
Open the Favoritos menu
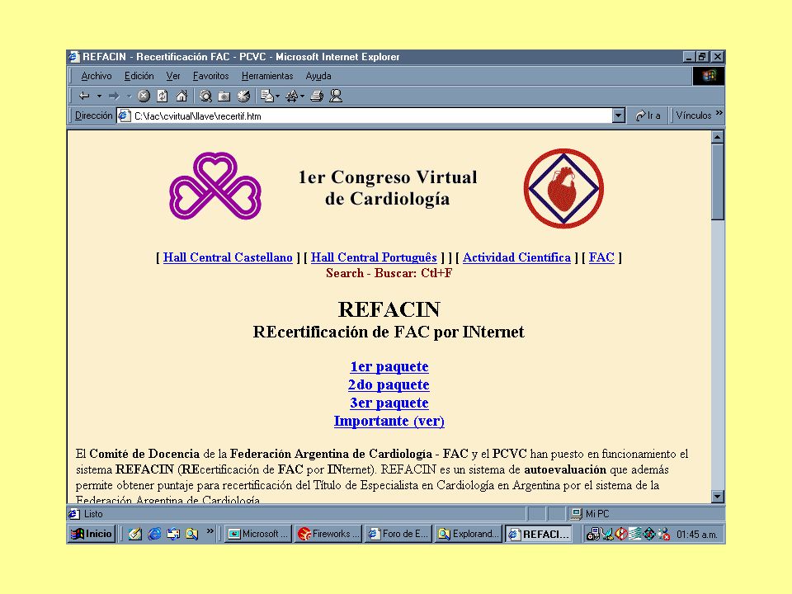(x=210, y=76)
